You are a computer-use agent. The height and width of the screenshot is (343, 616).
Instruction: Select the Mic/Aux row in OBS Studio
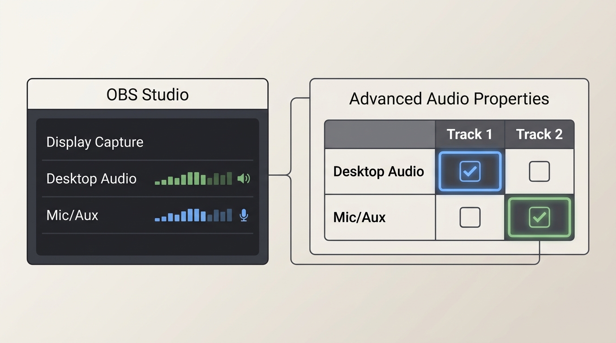tap(148, 215)
